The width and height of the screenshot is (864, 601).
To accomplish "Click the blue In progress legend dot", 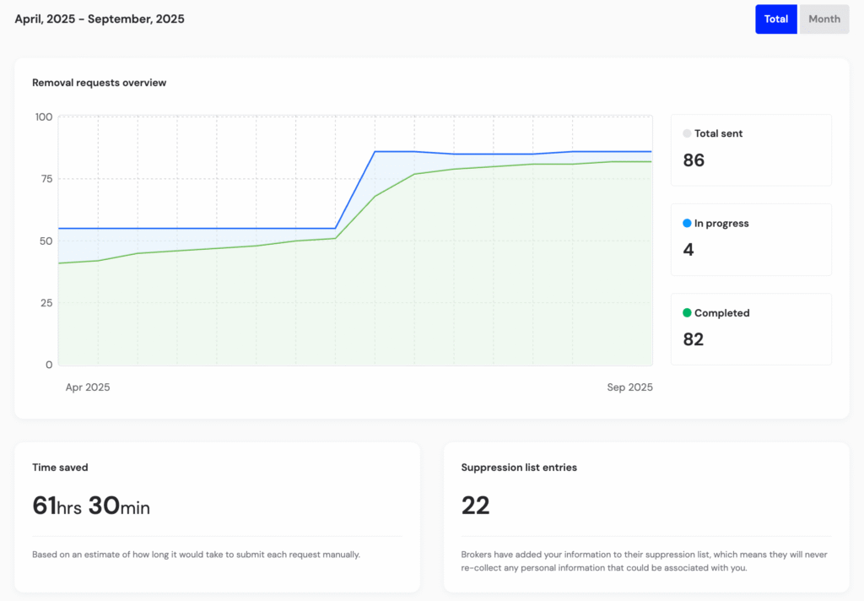I will (x=687, y=224).
